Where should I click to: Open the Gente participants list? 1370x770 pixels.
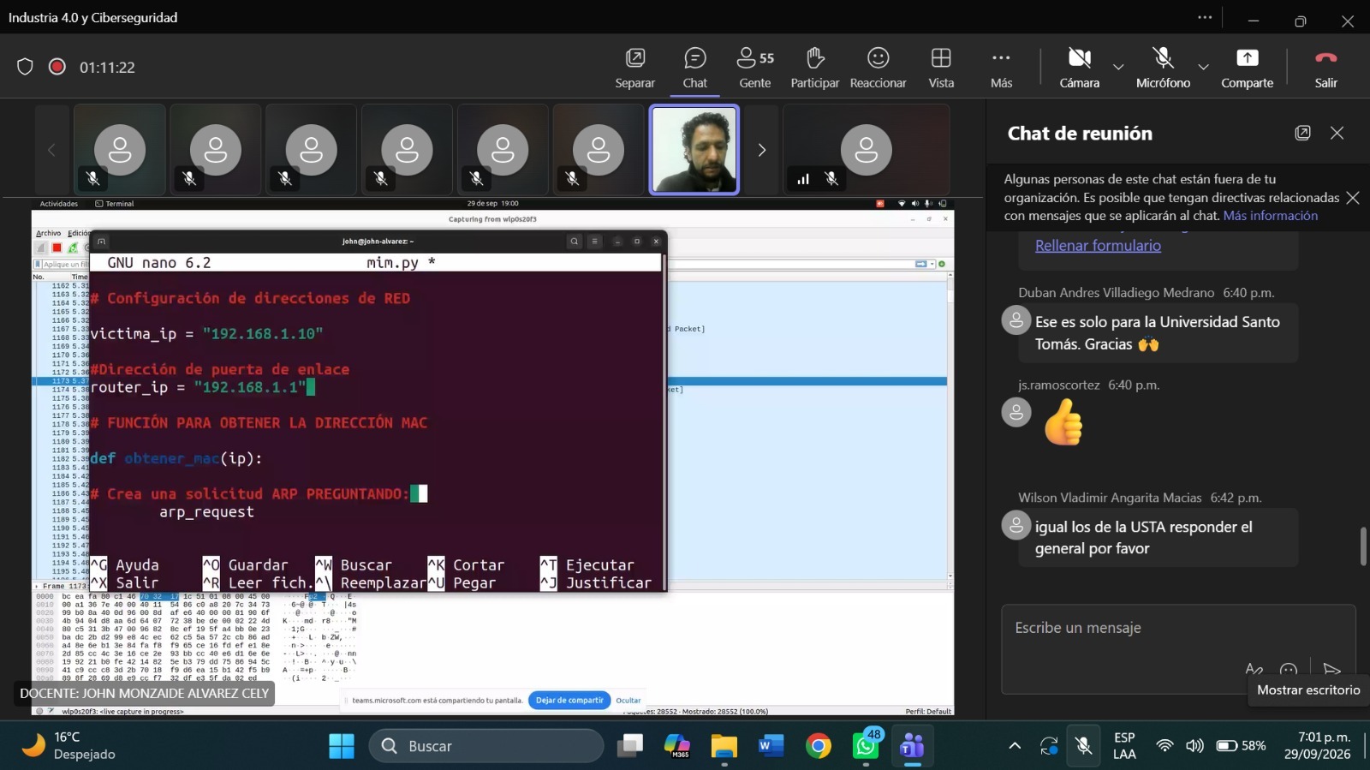coord(755,68)
